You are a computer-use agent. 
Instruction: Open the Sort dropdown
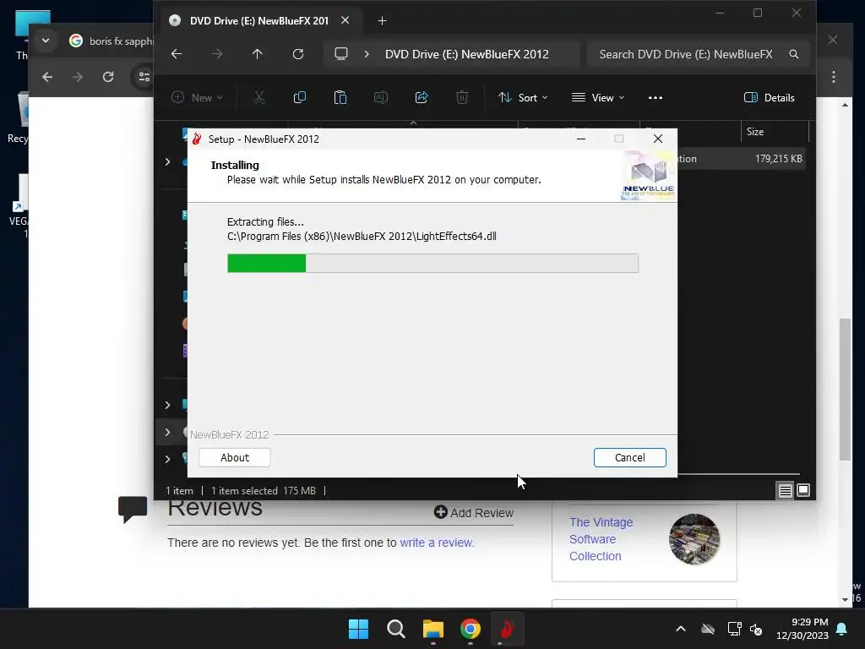click(x=523, y=98)
